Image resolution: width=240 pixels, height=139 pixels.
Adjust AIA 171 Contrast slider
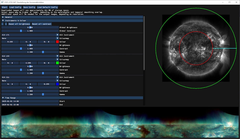(x=30, y=49)
